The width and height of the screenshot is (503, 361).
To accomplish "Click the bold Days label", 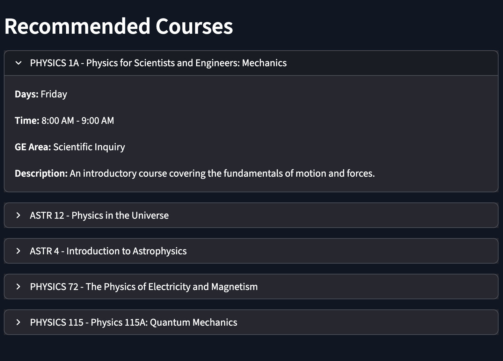I will tap(26, 94).
